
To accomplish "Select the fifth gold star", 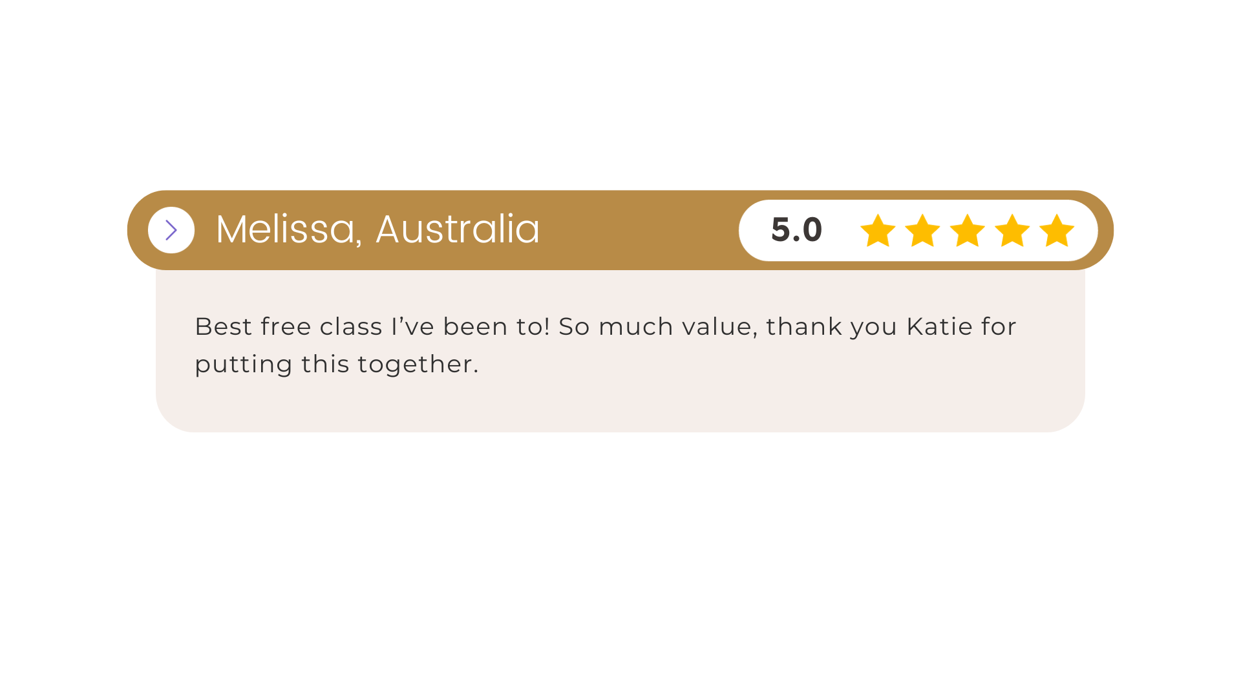I will point(1057,231).
